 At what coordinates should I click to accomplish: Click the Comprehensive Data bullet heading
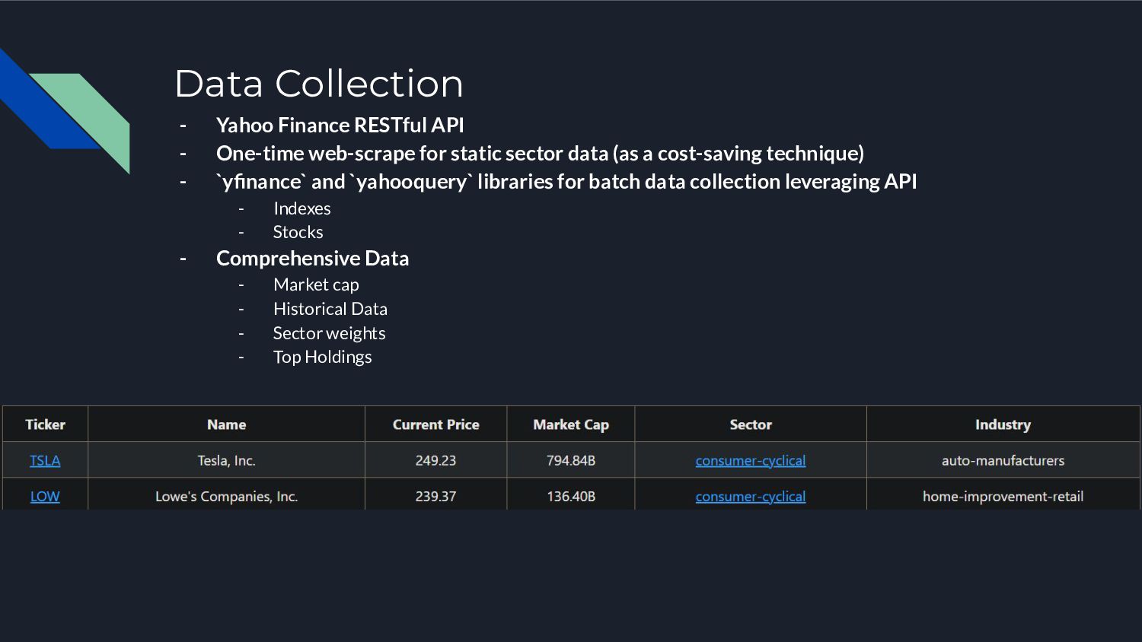312,259
